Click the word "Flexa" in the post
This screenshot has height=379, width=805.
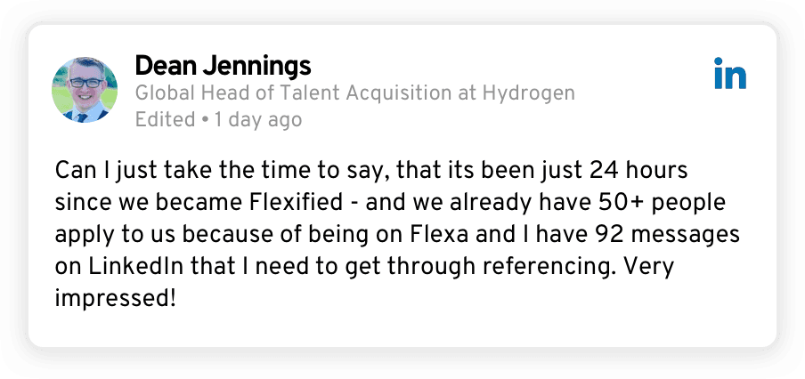tap(434, 234)
